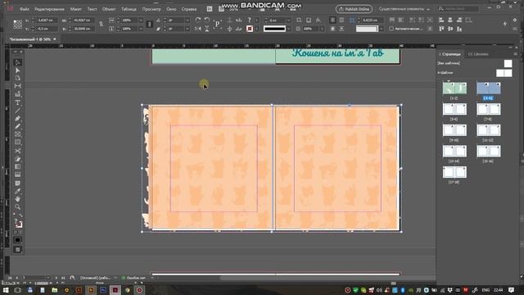524x295 pixels.
Task: Click rotate 90 degrees clockwise icon
Action: tap(198, 20)
